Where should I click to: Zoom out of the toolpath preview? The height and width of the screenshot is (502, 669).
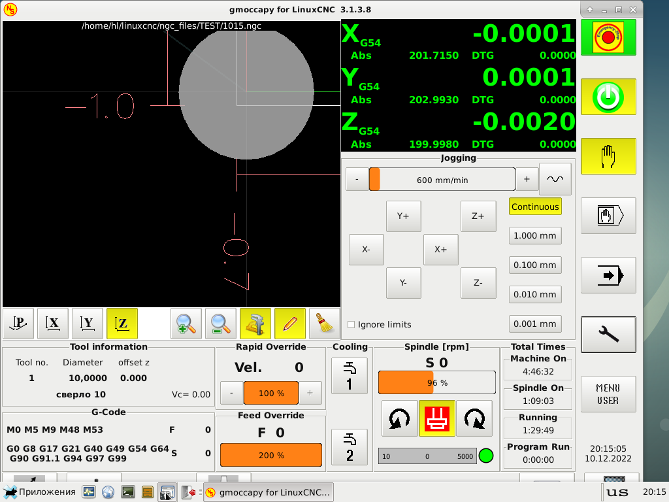(221, 323)
